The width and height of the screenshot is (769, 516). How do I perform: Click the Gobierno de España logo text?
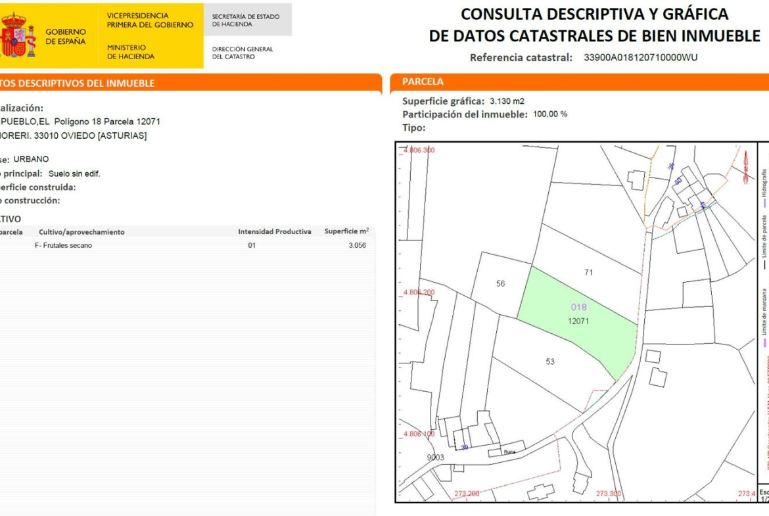[x=65, y=37]
